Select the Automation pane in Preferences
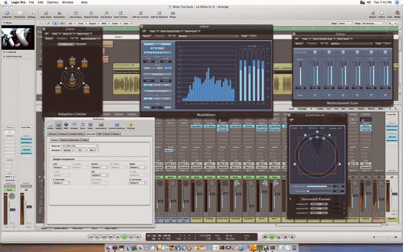Image resolution: width=403 pixels, height=252 pixels. [x=101, y=125]
